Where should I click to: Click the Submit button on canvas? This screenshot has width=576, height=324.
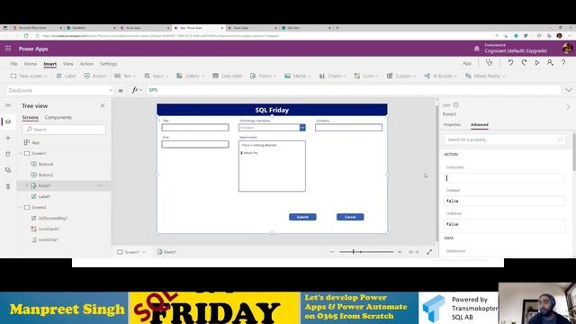[x=302, y=217]
